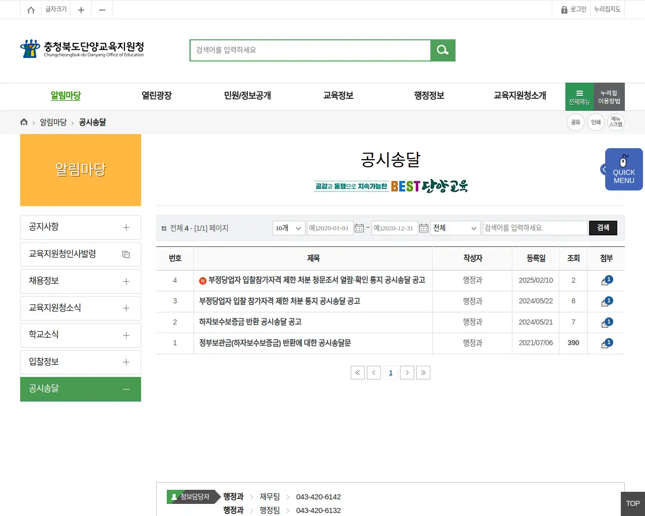Click the round 인쇄 print button
Image resolution: width=645 pixels, height=516 pixels.
[x=596, y=122]
